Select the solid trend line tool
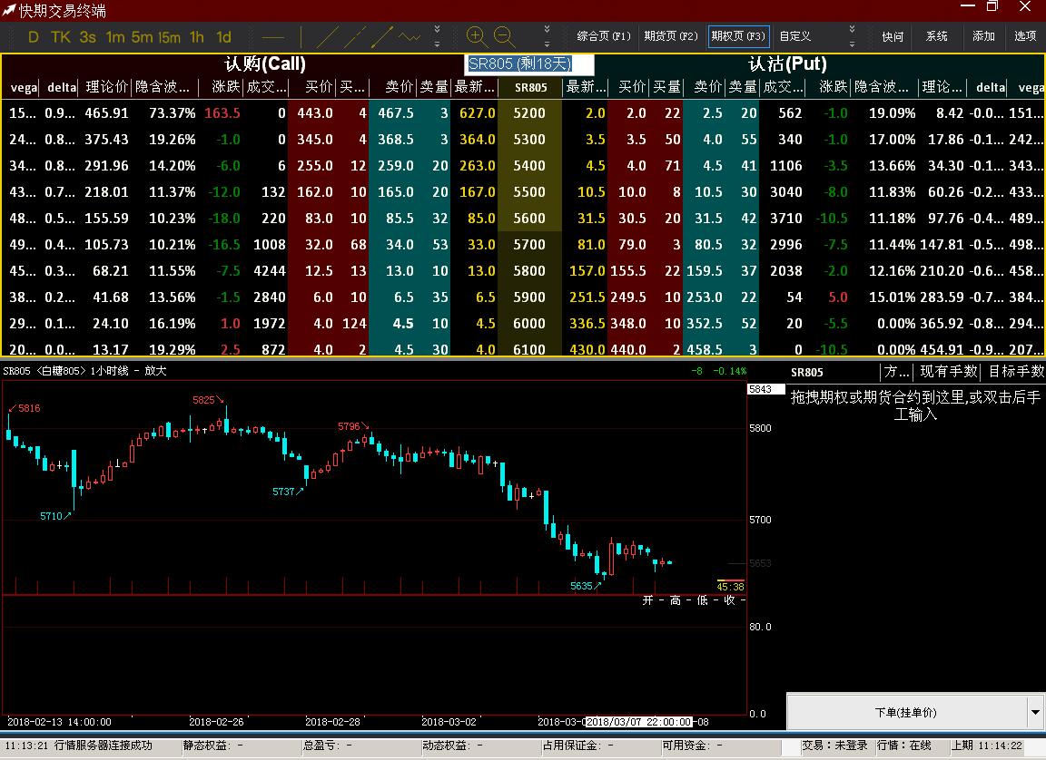 click(x=328, y=37)
